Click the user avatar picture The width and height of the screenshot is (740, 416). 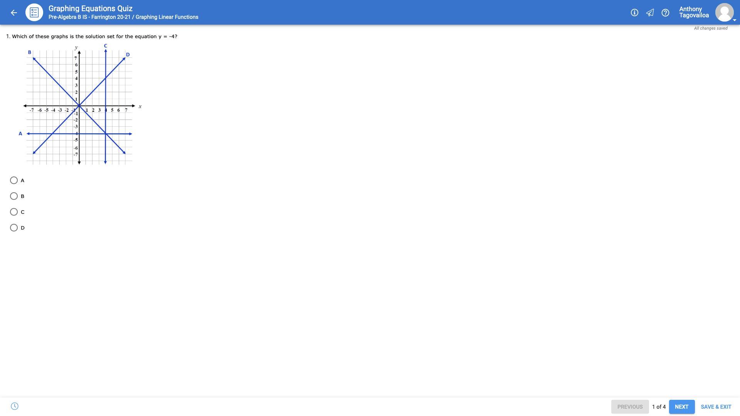(x=724, y=12)
